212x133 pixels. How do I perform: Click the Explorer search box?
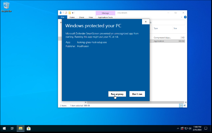coord(168,22)
